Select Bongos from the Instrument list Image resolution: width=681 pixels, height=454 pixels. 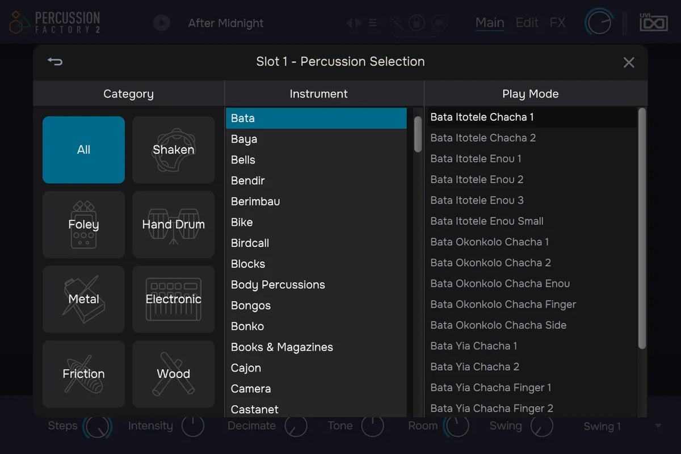251,306
